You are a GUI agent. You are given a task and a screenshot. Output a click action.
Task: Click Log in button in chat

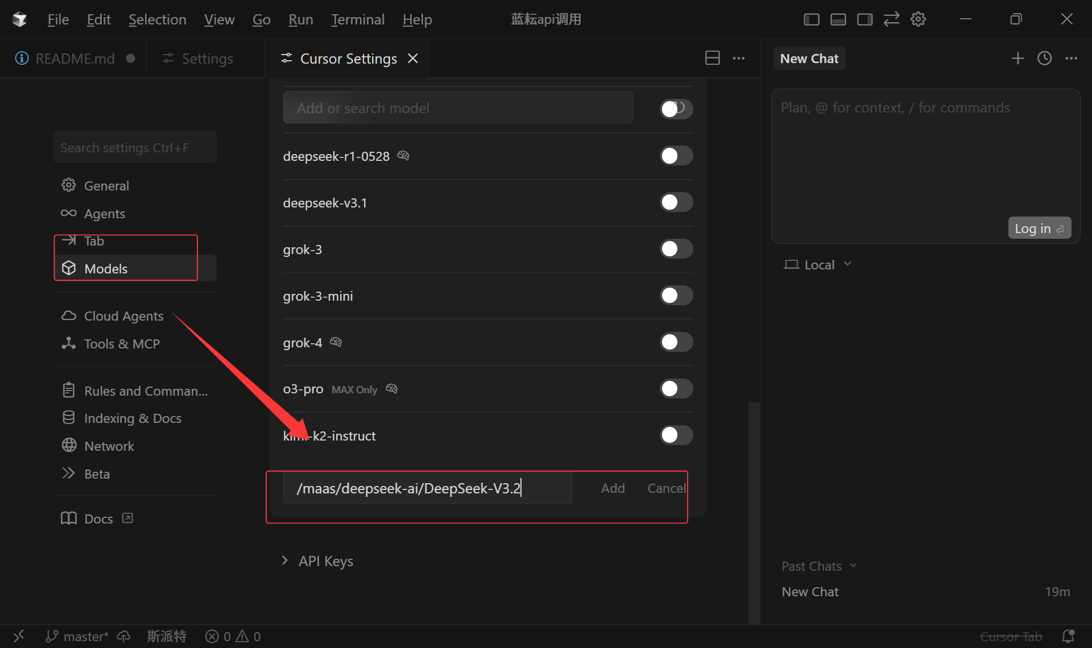(x=1039, y=228)
